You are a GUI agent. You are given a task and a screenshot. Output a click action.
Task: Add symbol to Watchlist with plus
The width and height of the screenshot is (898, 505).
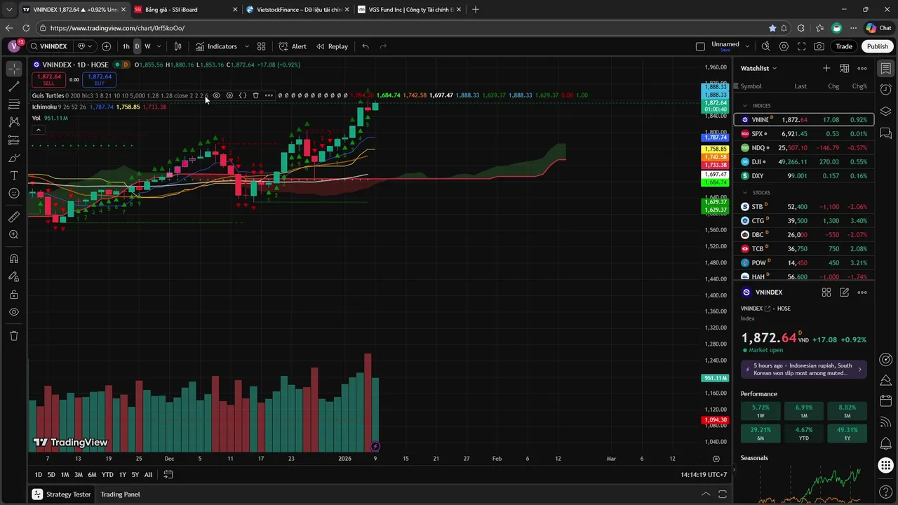[x=826, y=68]
